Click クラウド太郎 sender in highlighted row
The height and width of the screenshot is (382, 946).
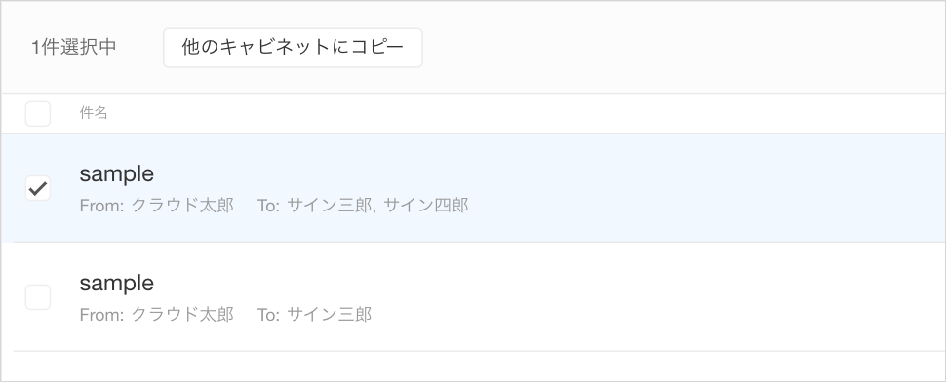[x=182, y=206]
